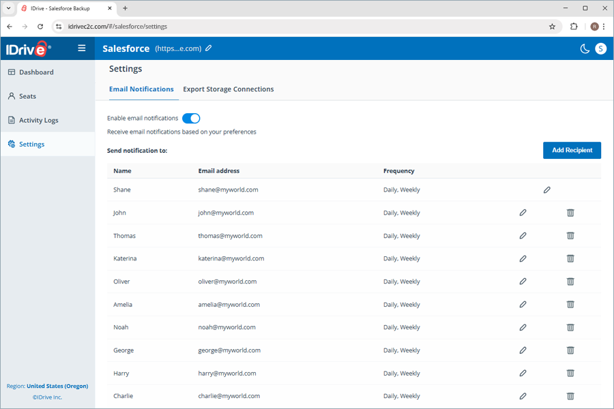Disable email notifications toggle
The image size is (614, 409).
pyautogui.click(x=191, y=118)
